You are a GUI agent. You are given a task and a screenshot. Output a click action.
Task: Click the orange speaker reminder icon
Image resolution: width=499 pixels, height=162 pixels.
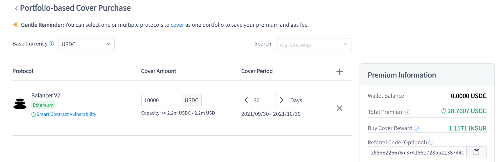(x=16, y=25)
